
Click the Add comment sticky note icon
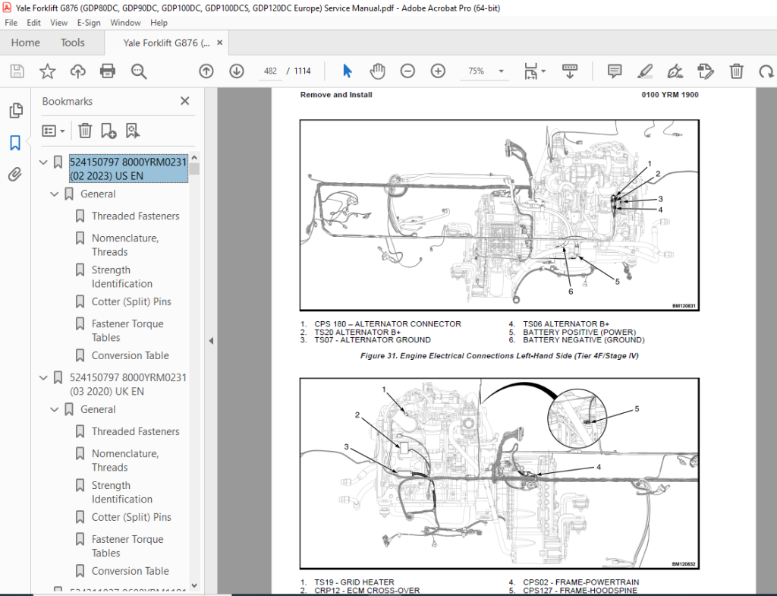tap(615, 71)
